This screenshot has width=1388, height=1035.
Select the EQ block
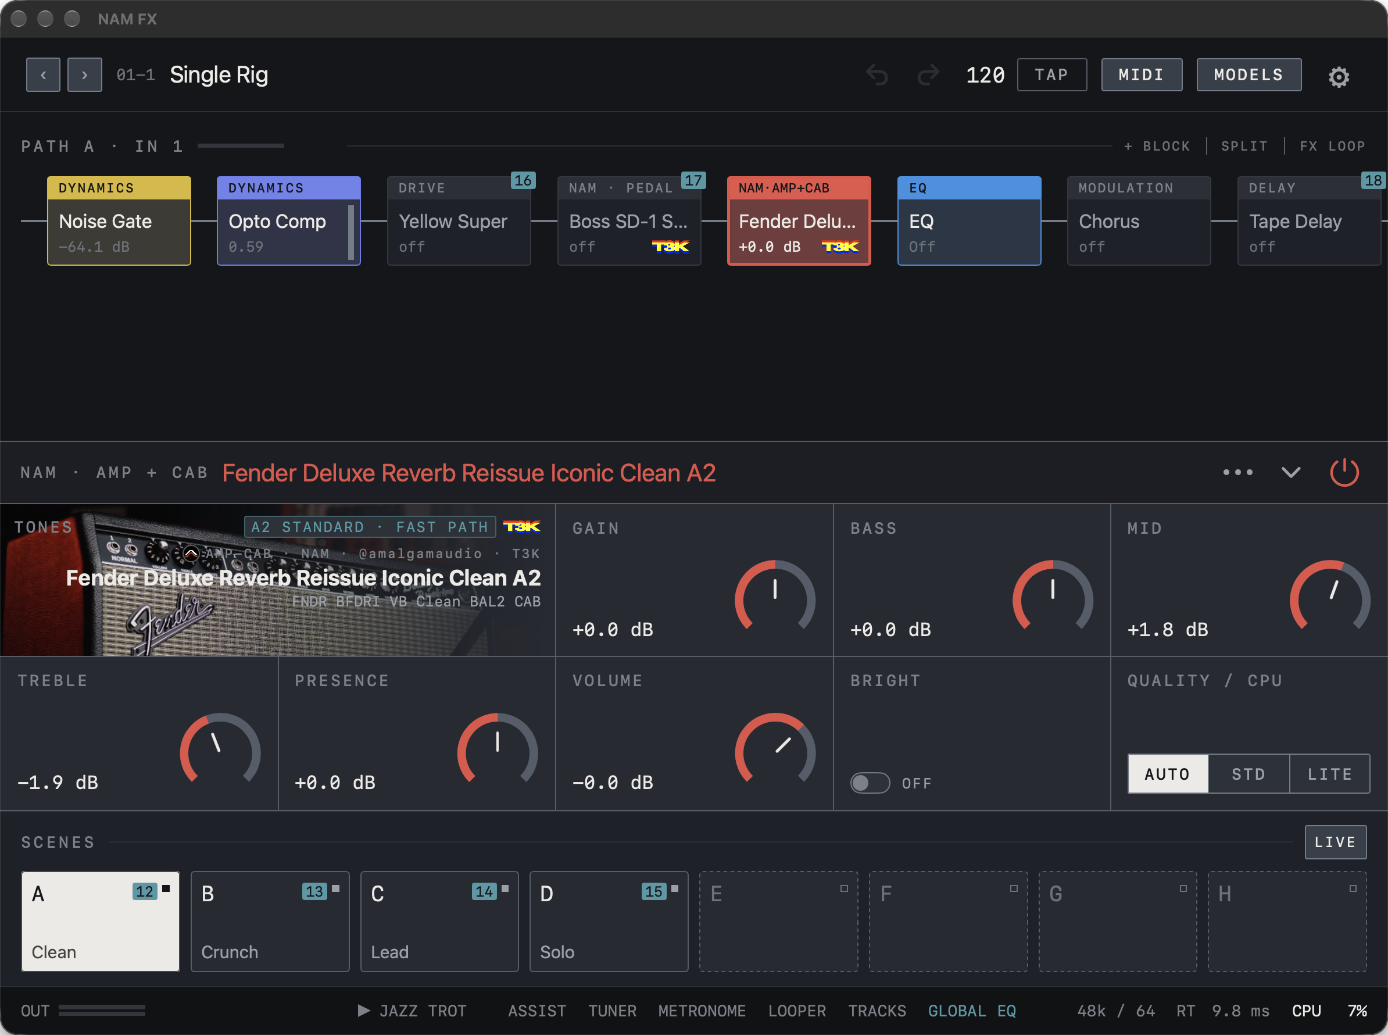tap(969, 220)
